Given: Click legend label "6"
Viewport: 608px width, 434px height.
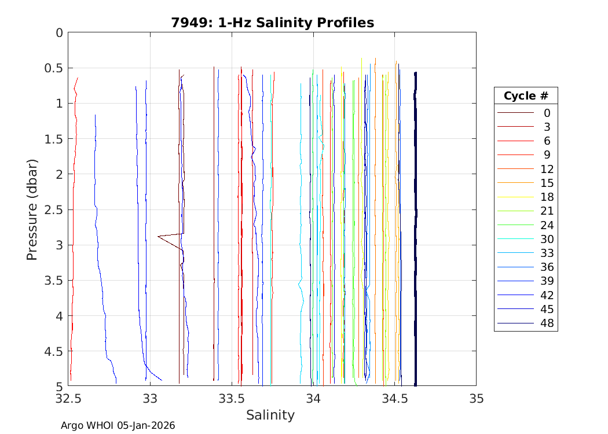Looking at the screenshot, I should [x=547, y=141].
